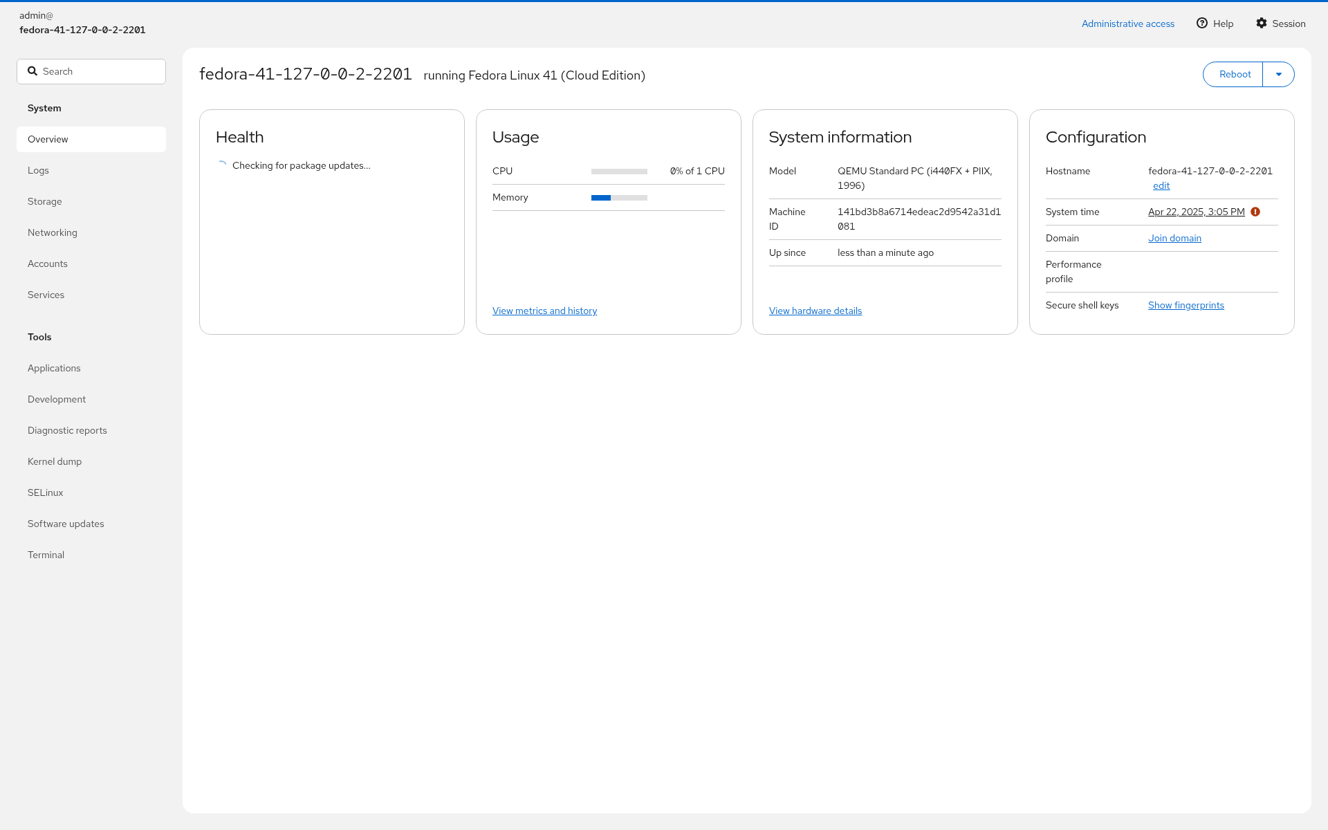Open the Software updates page
This screenshot has width=1328, height=830.
coord(91,524)
